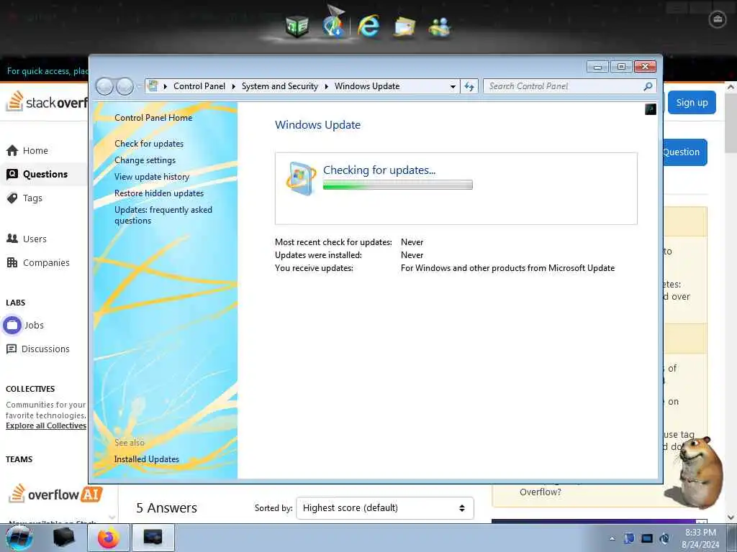
Task: Click in the Search Control Panel field
Action: pyautogui.click(x=563, y=86)
